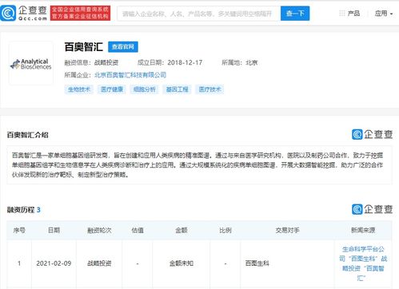Click the 估值 column header

138,230
